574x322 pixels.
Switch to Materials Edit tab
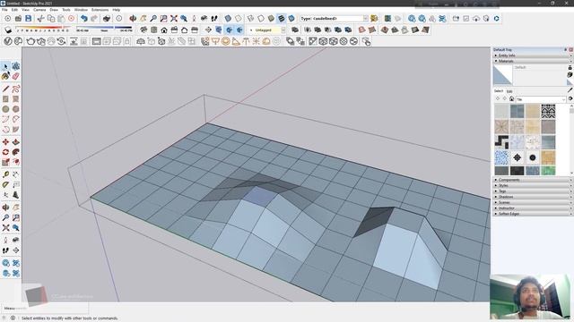pyautogui.click(x=509, y=91)
